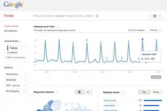Toggle the Forecast checkbox
Screen dimensions: 167x111
148,30
